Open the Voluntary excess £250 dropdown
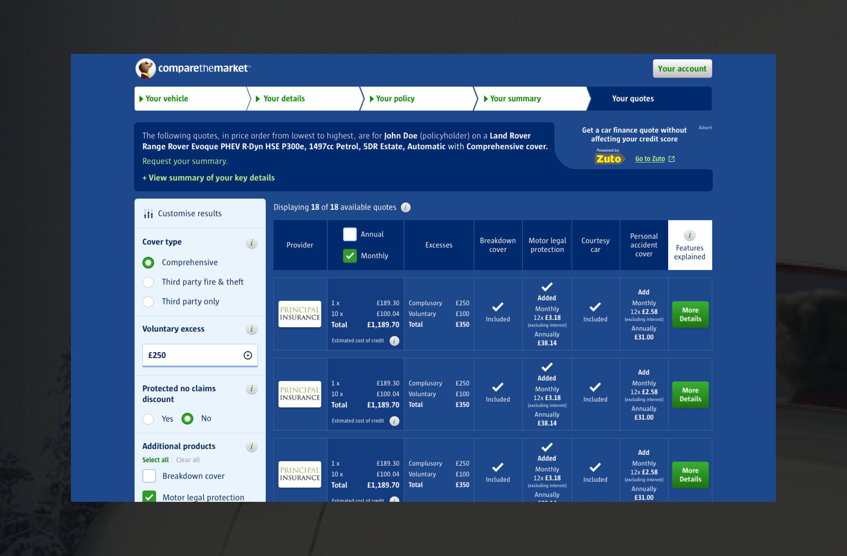The height and width of the screenshot is (556, 847). (x=200, y=355)
